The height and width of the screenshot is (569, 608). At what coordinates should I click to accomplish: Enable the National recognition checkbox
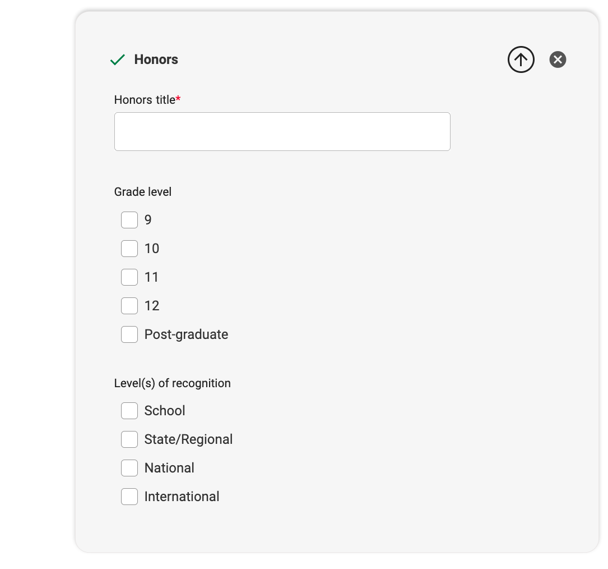click(129, 468)
